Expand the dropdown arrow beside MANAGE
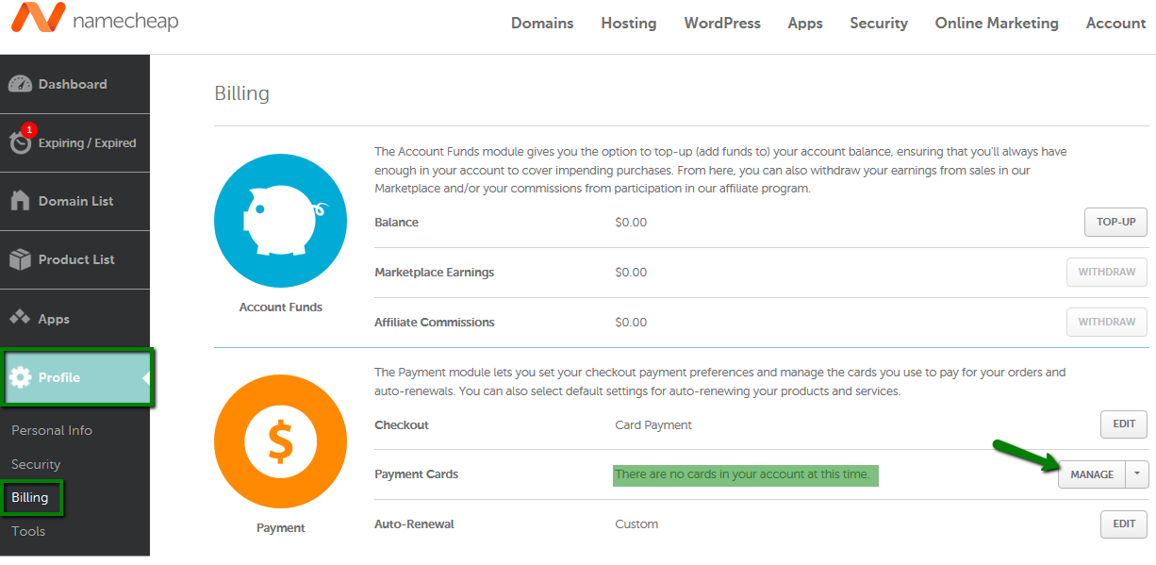Image resolution: width=1156 pixels, height=565 pixels. (1137, 474)
